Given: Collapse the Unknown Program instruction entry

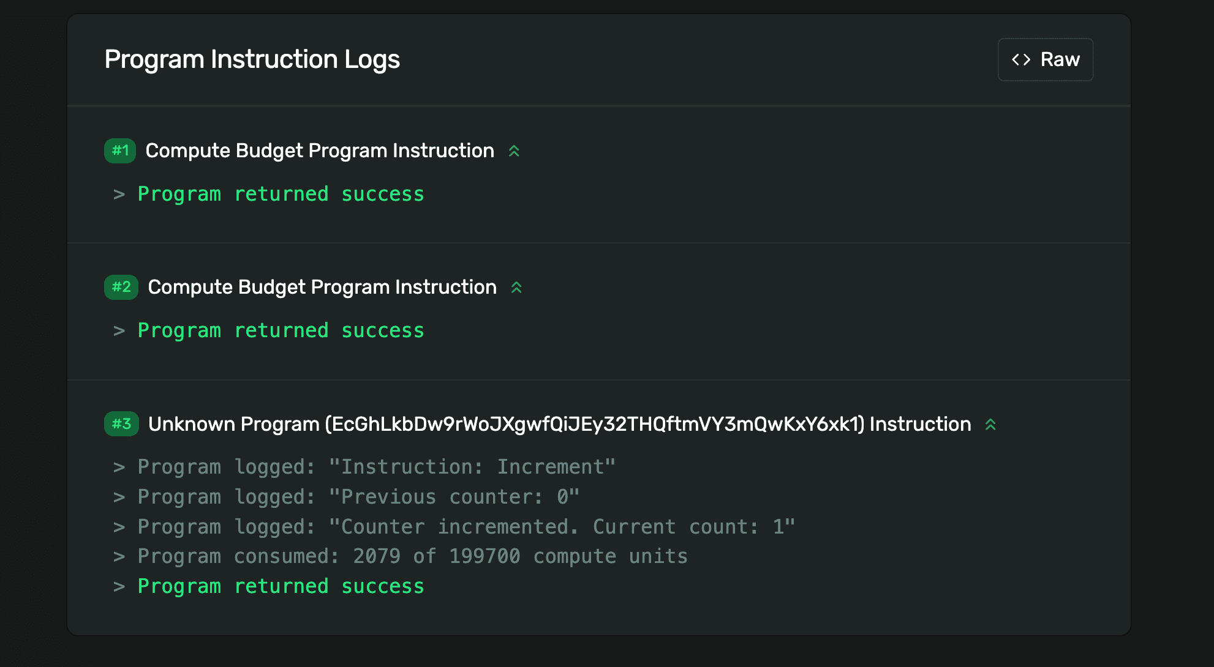Looking at the screenshot, I should [991, 424].
